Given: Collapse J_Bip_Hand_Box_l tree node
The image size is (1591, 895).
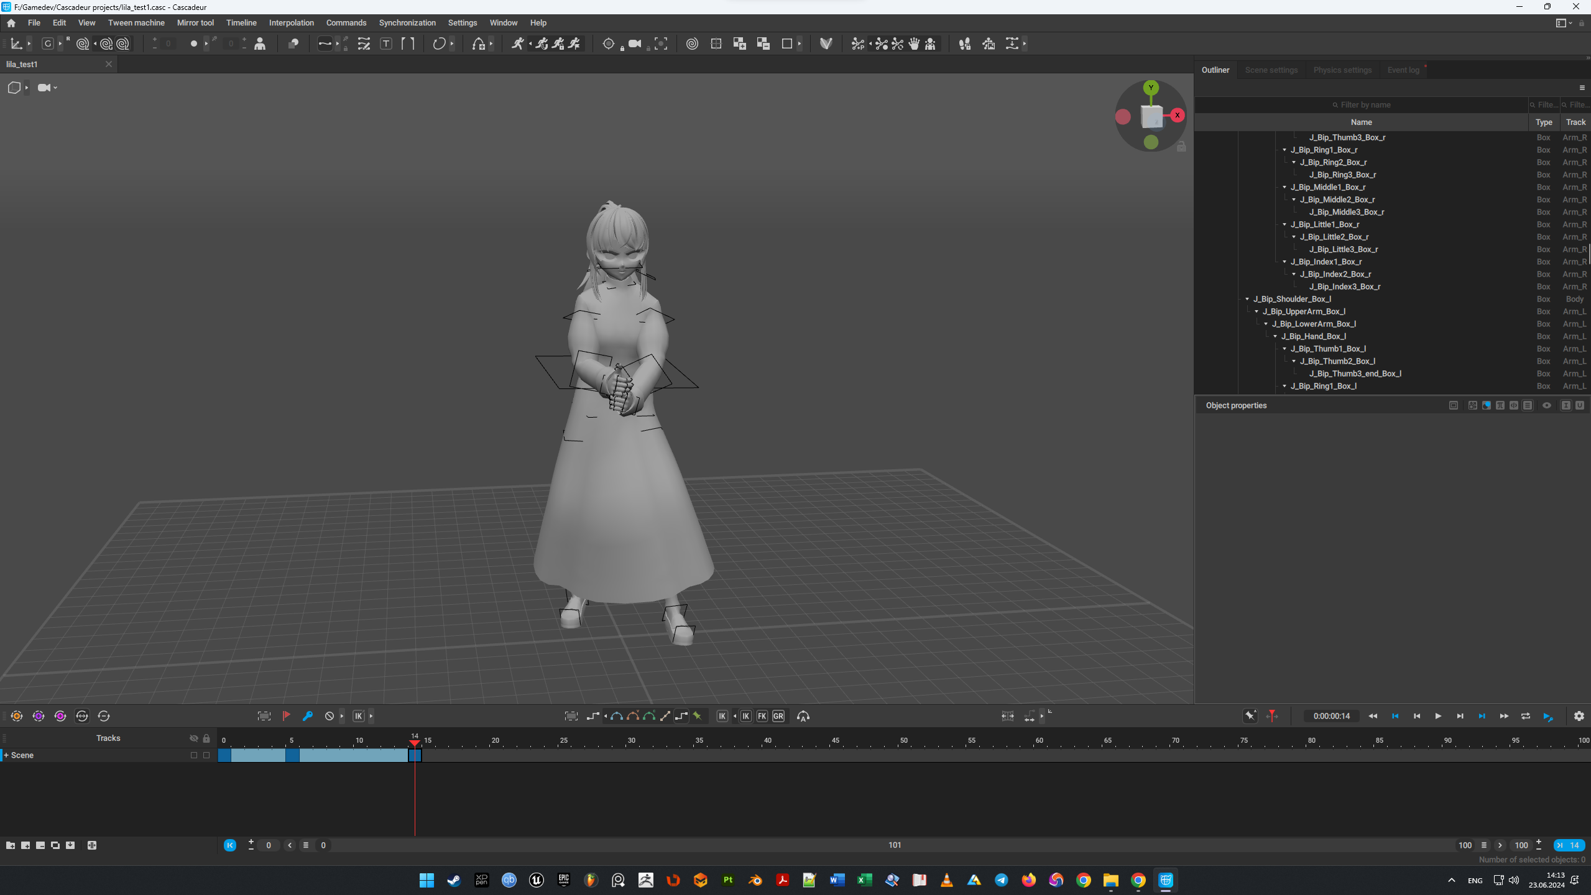Looking at the screenshot, I should pos(1275,336).
